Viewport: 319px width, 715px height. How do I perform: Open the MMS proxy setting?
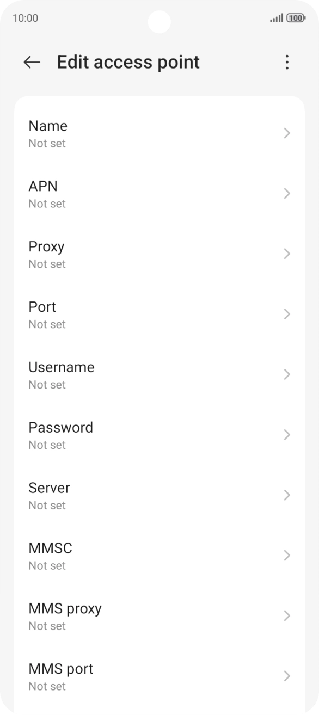pyautogui.click(x=159, y=617)
